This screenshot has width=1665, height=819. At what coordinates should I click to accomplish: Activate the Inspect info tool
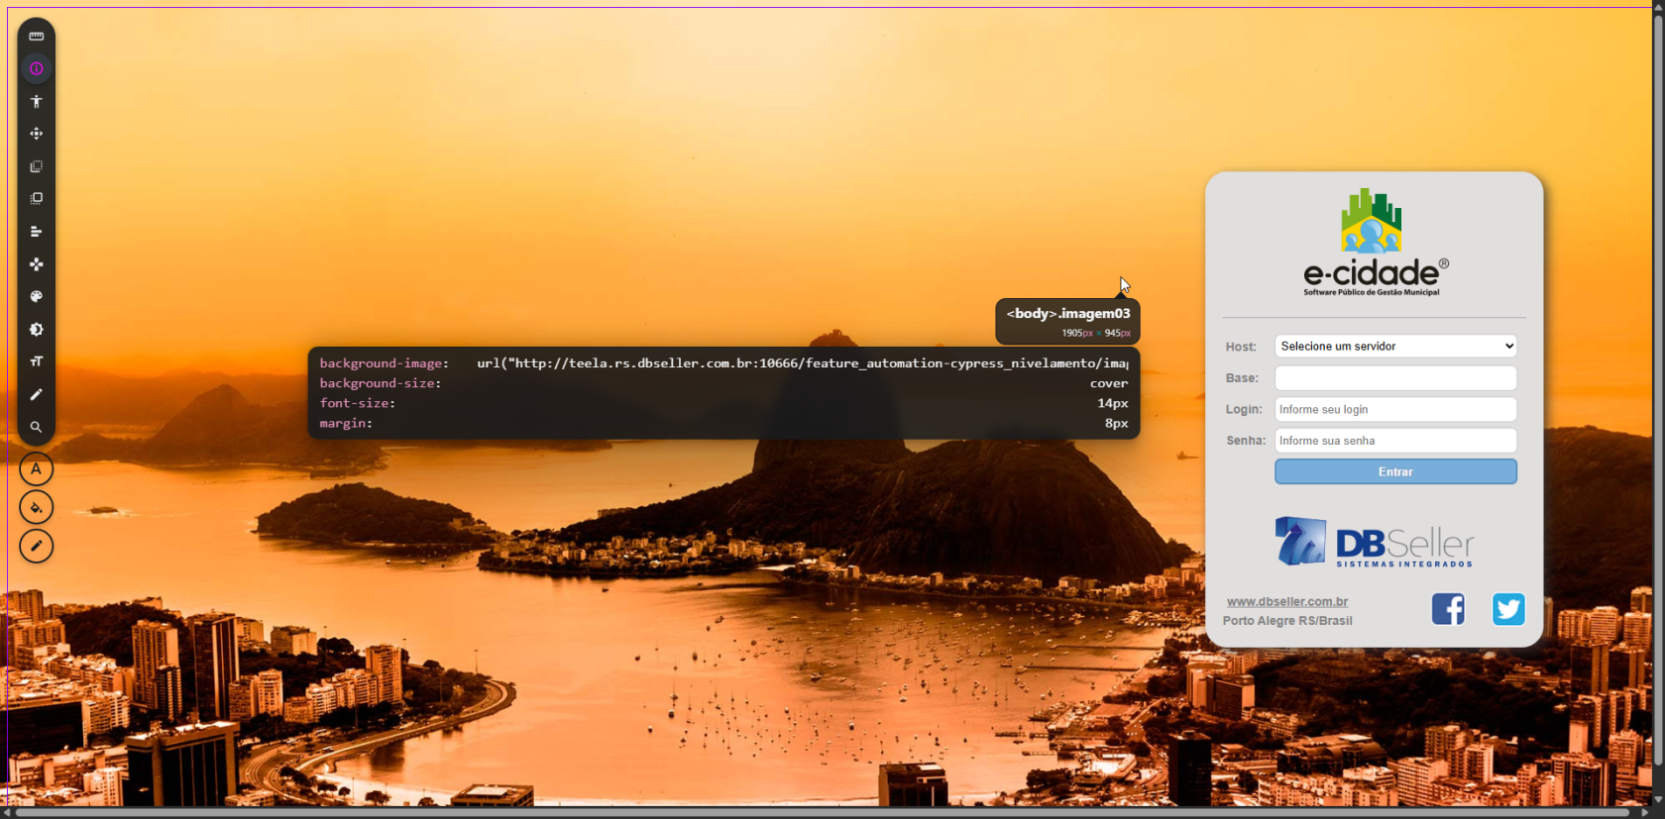pyautogui.click(x=37, y=69)
